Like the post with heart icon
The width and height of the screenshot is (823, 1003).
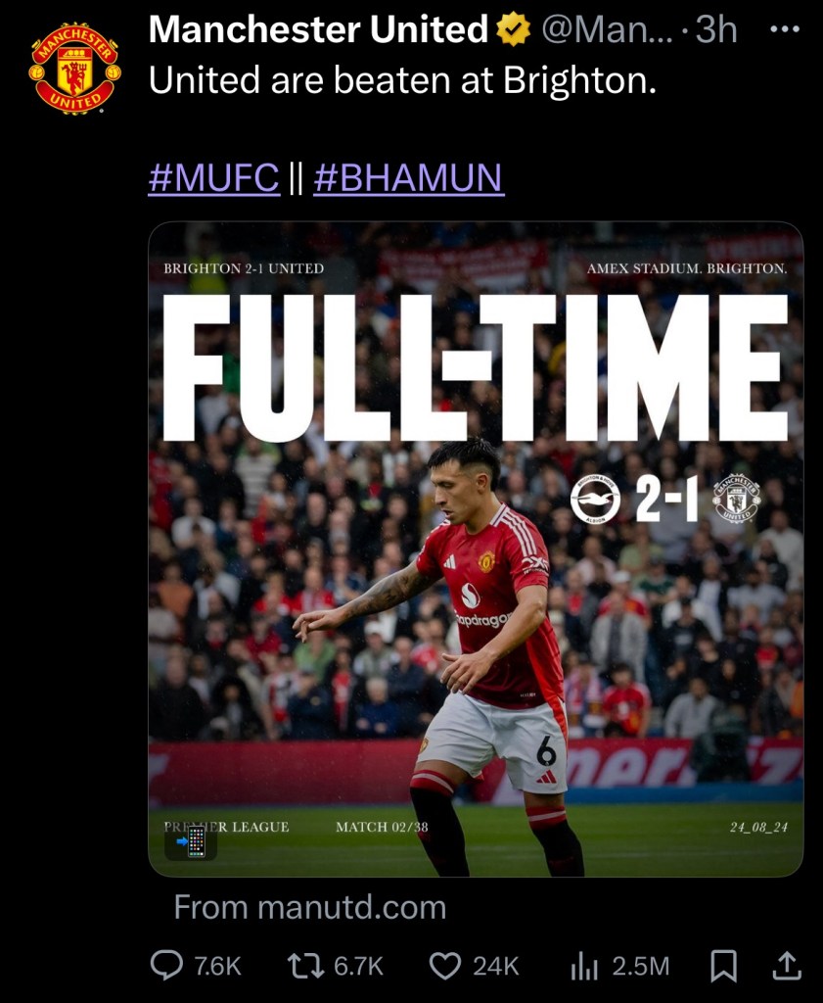click(x=445, y=966)
